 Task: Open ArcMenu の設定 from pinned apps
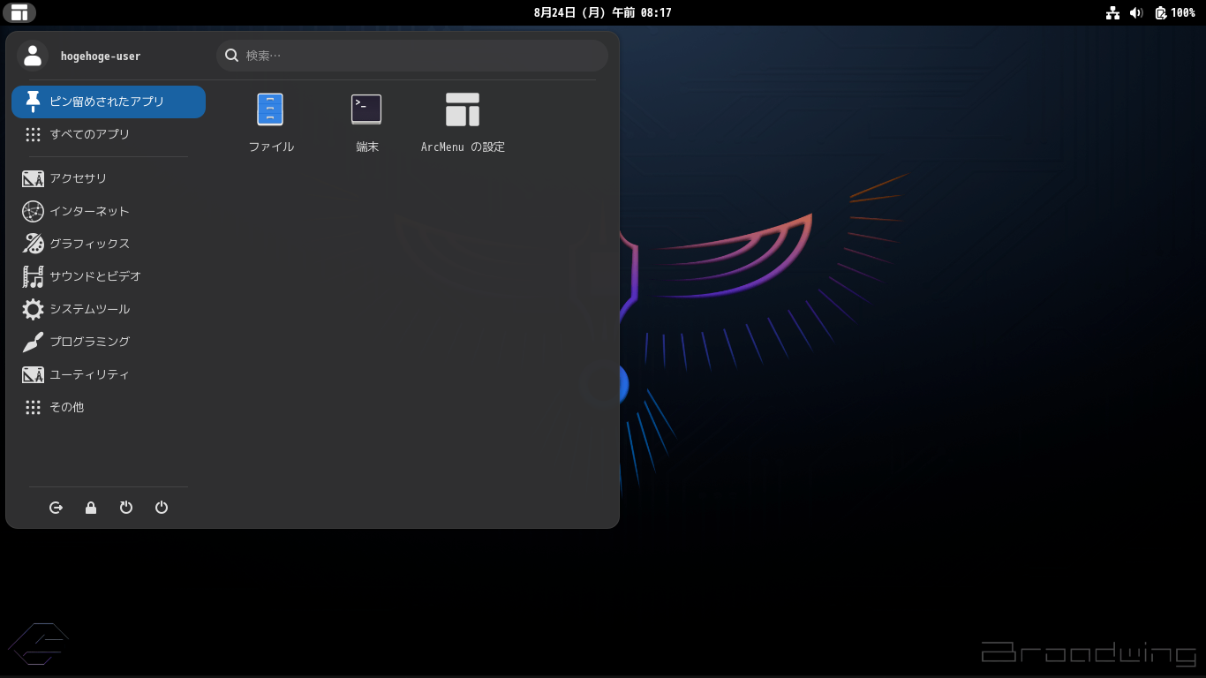[463, 123]
